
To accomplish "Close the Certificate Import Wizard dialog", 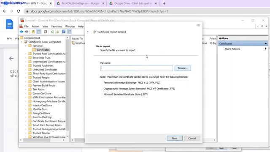I will [x=198, y=25].
